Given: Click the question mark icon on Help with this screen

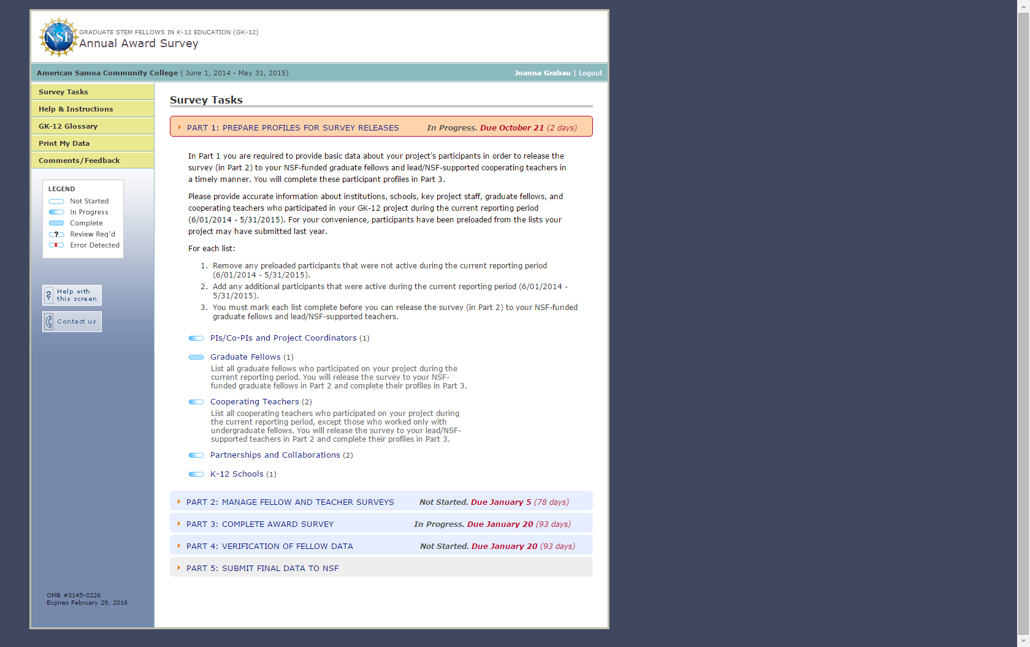Looking at the screenshot, I should tap(49, 295).
